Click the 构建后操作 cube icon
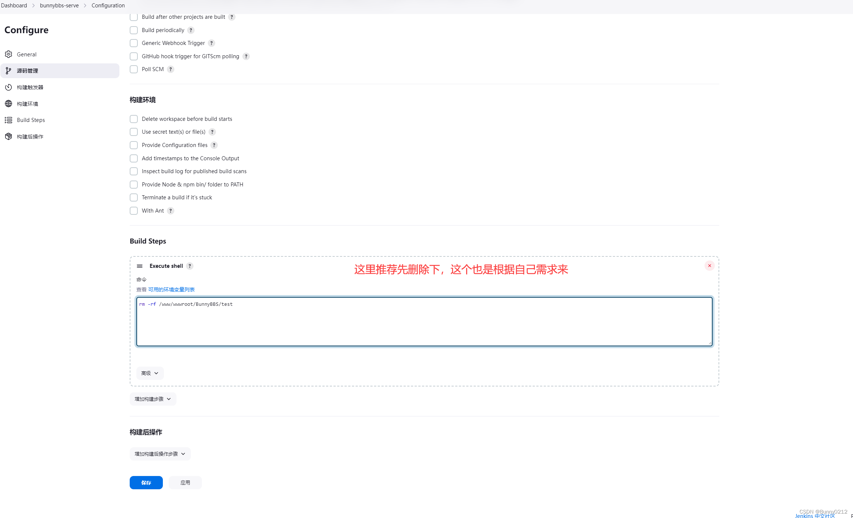 tap(8, 136)
